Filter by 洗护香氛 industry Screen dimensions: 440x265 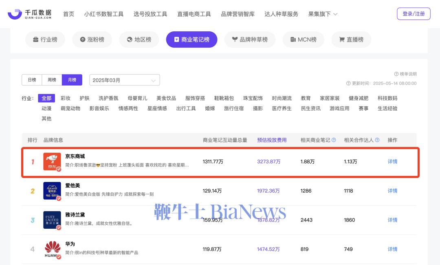(109, 98)
